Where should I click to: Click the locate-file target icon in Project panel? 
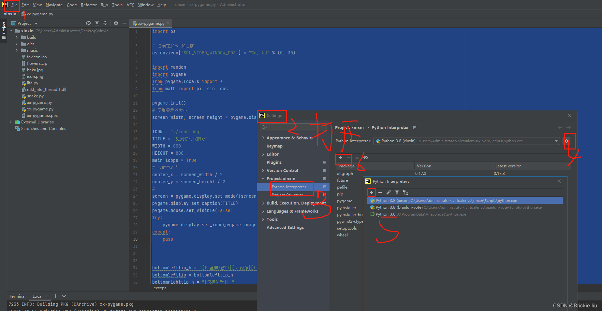(x=88, y=23)
